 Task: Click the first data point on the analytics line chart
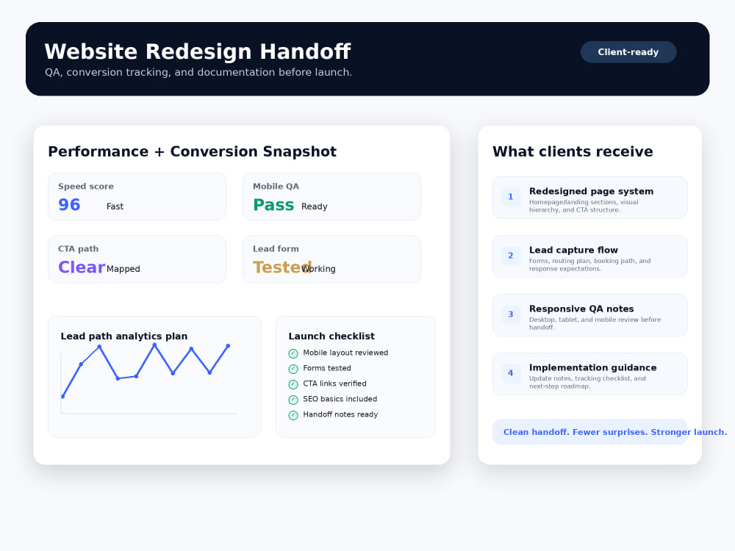tap(62, 397)
